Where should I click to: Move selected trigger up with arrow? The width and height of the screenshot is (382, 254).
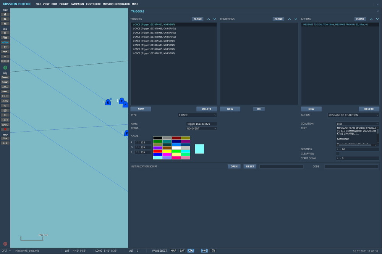click(x=209, y=19)
